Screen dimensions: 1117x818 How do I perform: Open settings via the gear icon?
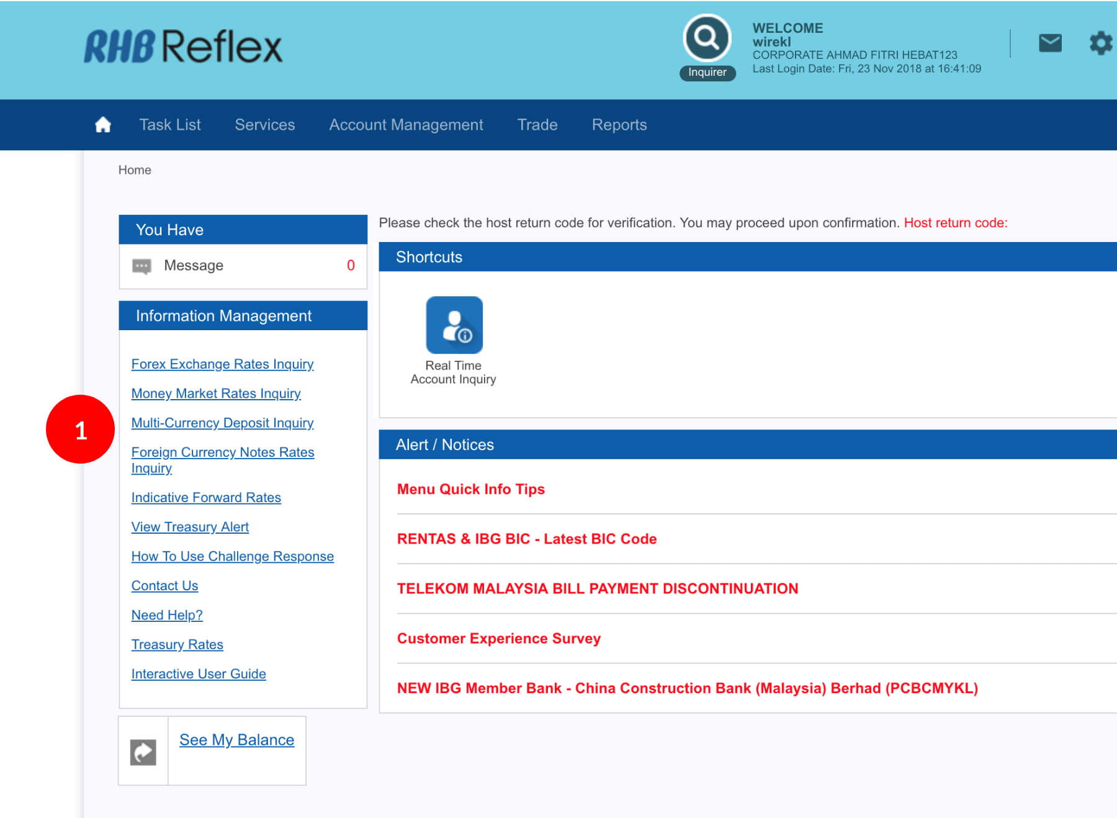coord(1100,43)
